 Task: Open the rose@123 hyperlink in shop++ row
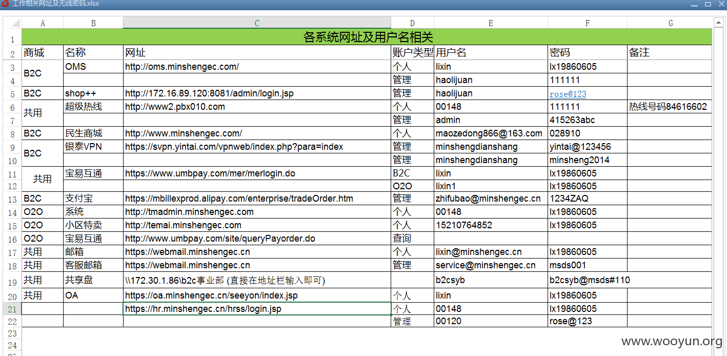(568, 94)
